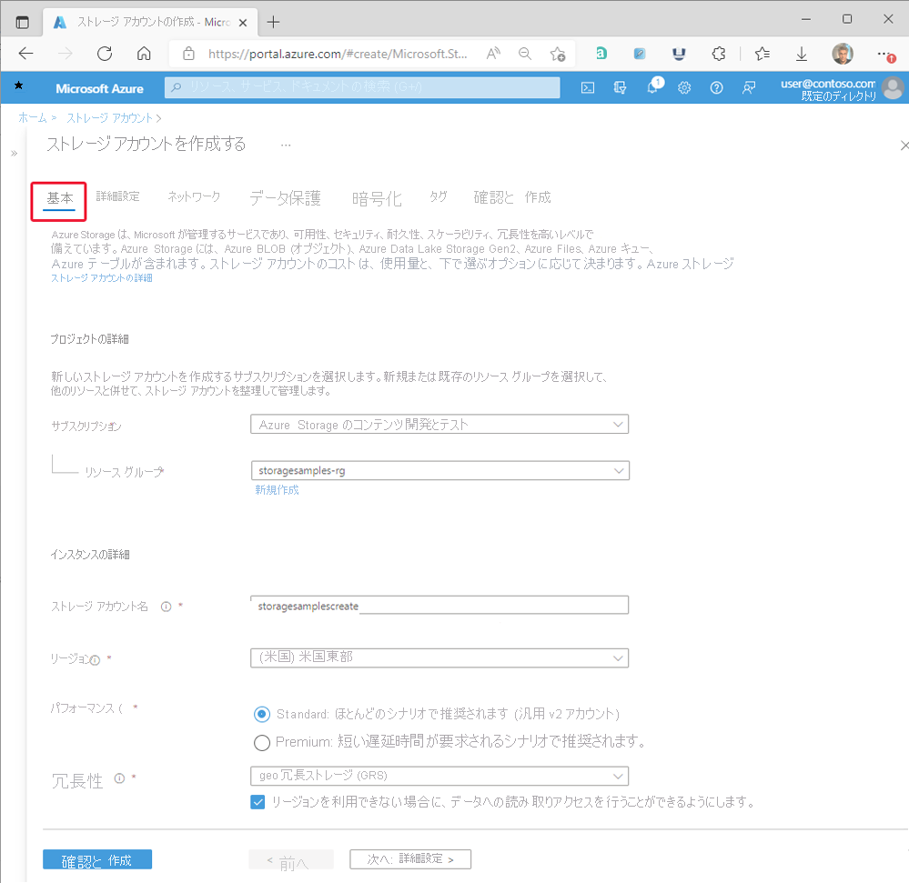Click info icon next to 冗長性
The image size is (909, 883).
coord(119,778)
